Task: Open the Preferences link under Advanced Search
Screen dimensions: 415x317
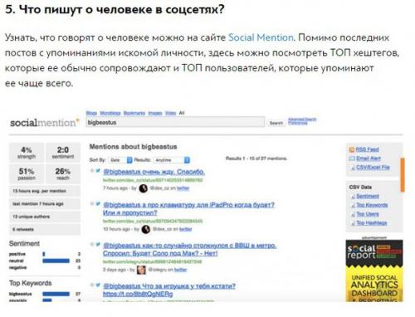Action: 297,123
